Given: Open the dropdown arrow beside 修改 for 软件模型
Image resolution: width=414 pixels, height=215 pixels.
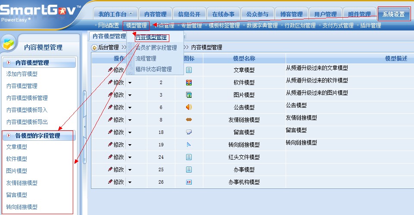Looking at the screenshot, I should coord(130,82).
